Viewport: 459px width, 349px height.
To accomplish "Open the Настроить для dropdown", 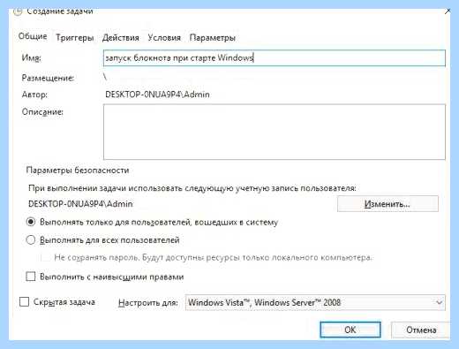I will point(315,302).
